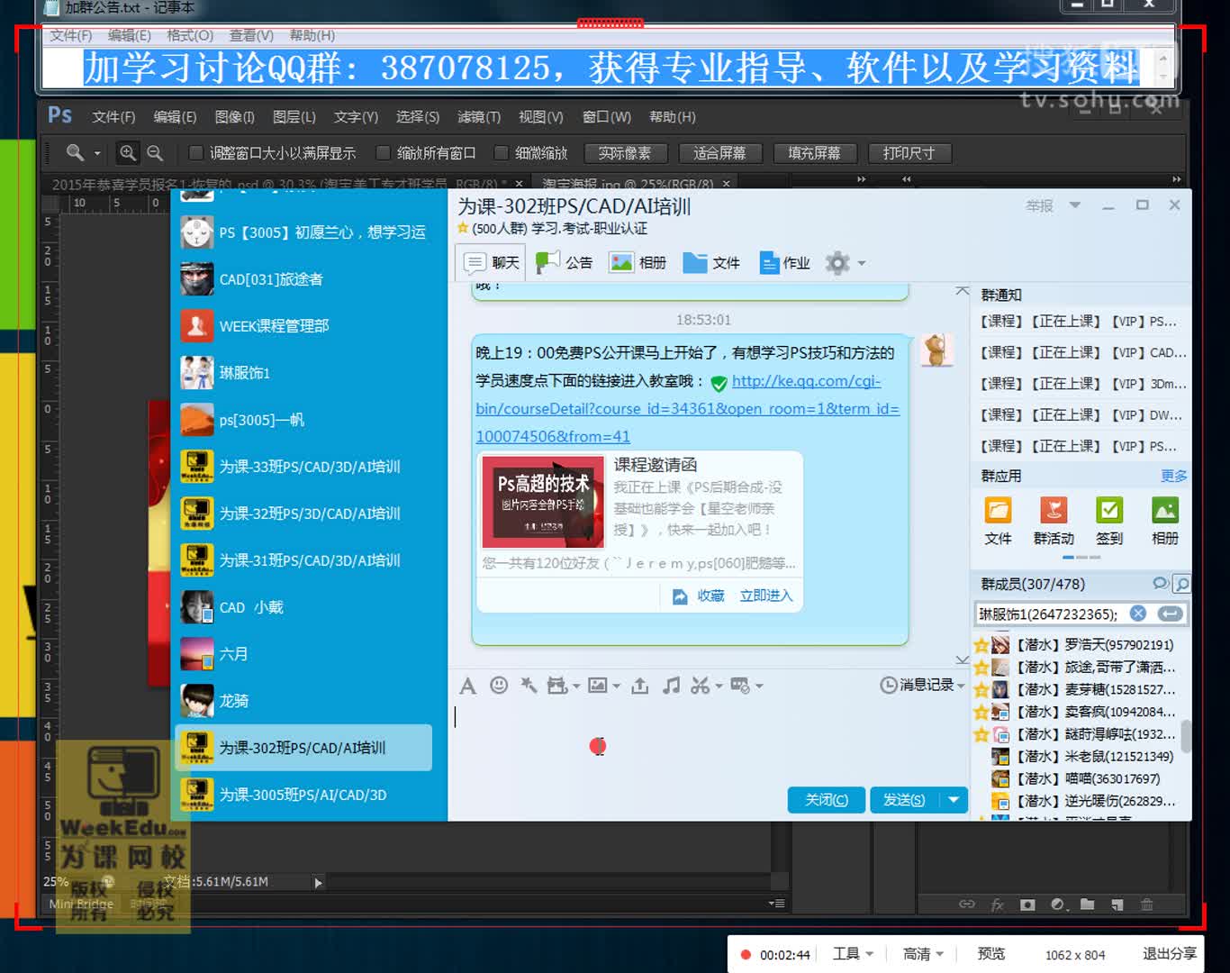Click the chat toolbar's rightmost application icon
1230x973 pixels.
click(x=740, y=686)
